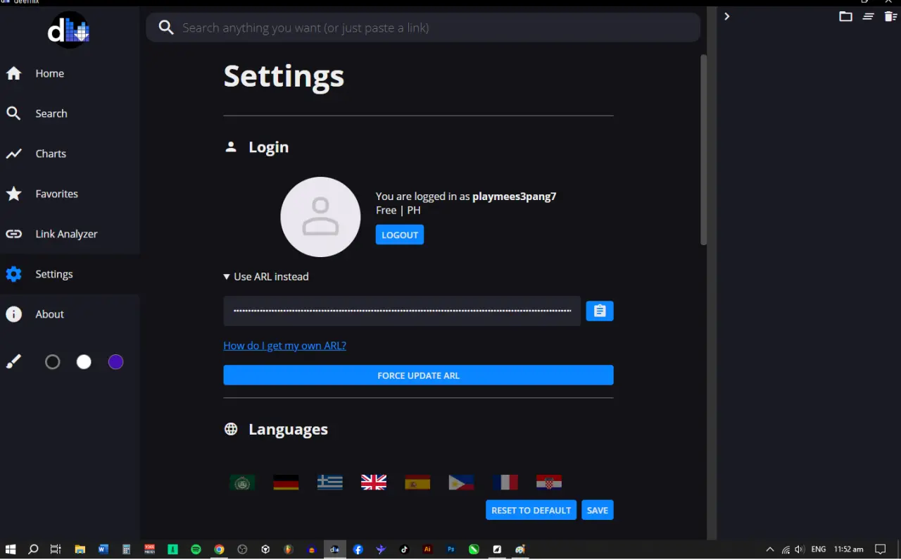Image resolution: width=901 pixels, height=560 pixels.
Task: Click the settings page scrollbar
Action: (x=703, y=150)
